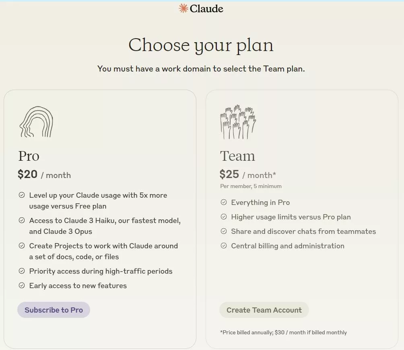
Task: Click checkmark icon beside Central billing and administration
Action: (224, 246)
